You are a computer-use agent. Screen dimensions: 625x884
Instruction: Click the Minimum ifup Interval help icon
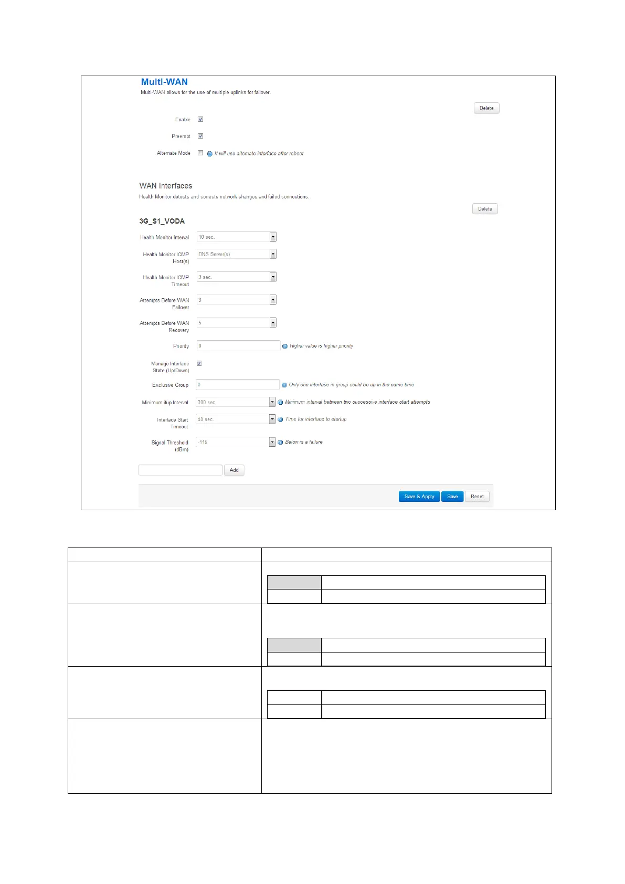tap(280, 403)
